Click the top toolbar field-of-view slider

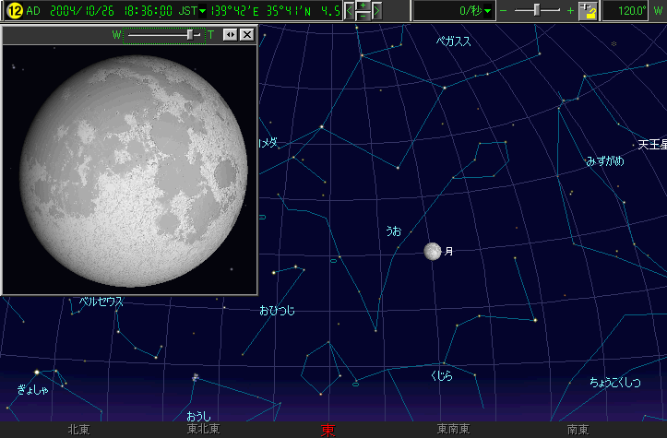(x=537, y=11)
